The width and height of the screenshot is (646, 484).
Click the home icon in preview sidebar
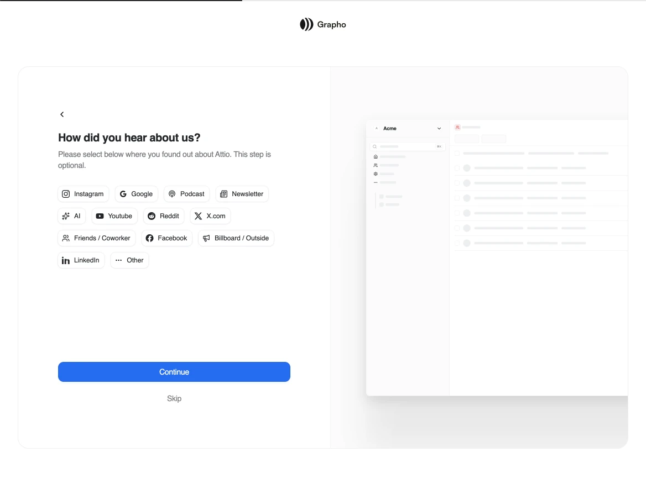(376, 157)
